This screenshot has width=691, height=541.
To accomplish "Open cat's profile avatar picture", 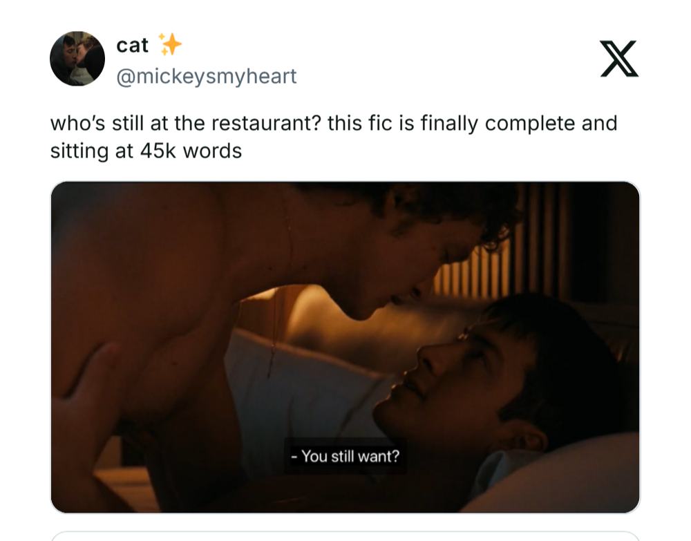I will coord(77,59).
